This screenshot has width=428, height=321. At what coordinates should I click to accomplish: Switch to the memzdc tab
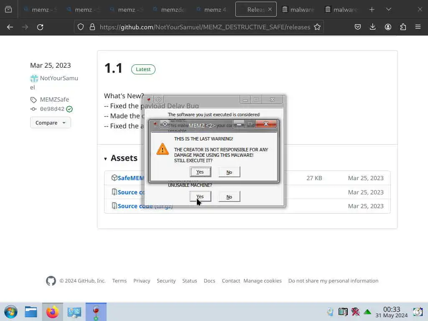(169, 10)
